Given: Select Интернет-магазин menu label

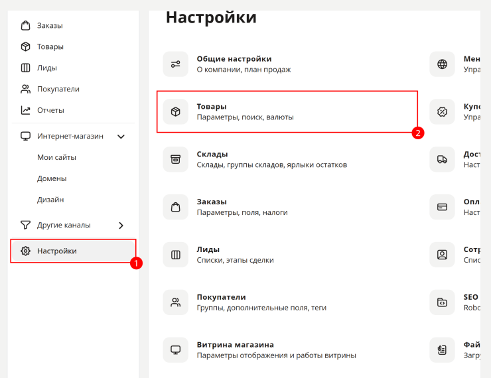Looking at the screenshot, I should pos(70,136).
